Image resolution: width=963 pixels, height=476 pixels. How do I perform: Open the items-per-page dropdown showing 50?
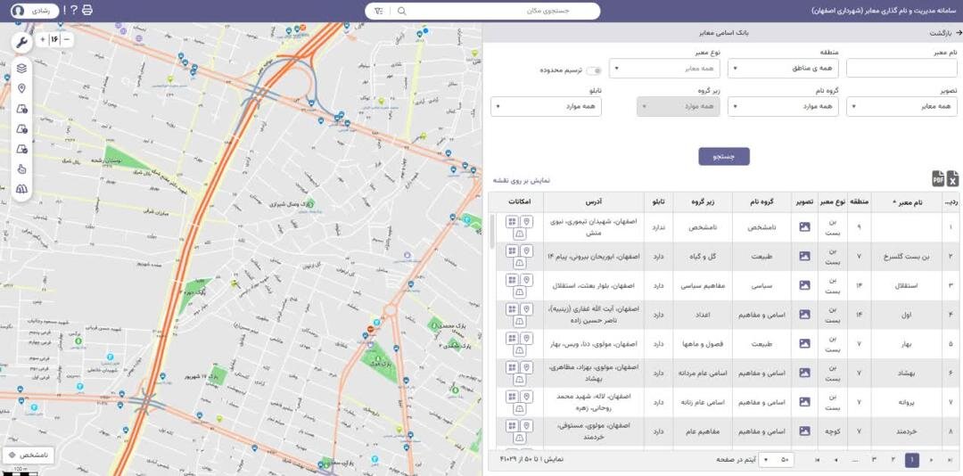[778, 460]
